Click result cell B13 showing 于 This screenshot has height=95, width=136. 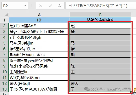100,89
